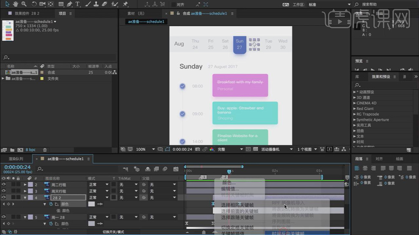This screenshot has height=235, width=419.
Task: Click color swatch for 28 2 颜色
Action: [91, 204]
